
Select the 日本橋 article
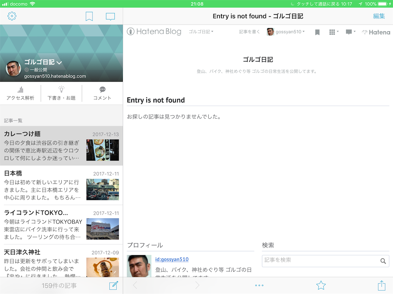[x=61, y=185]
